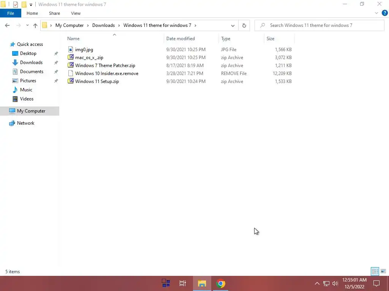Click Properties icon in quick access toolbar
Image resolution: width=389 pixels, height=291 pixels.
click(15, 5)
